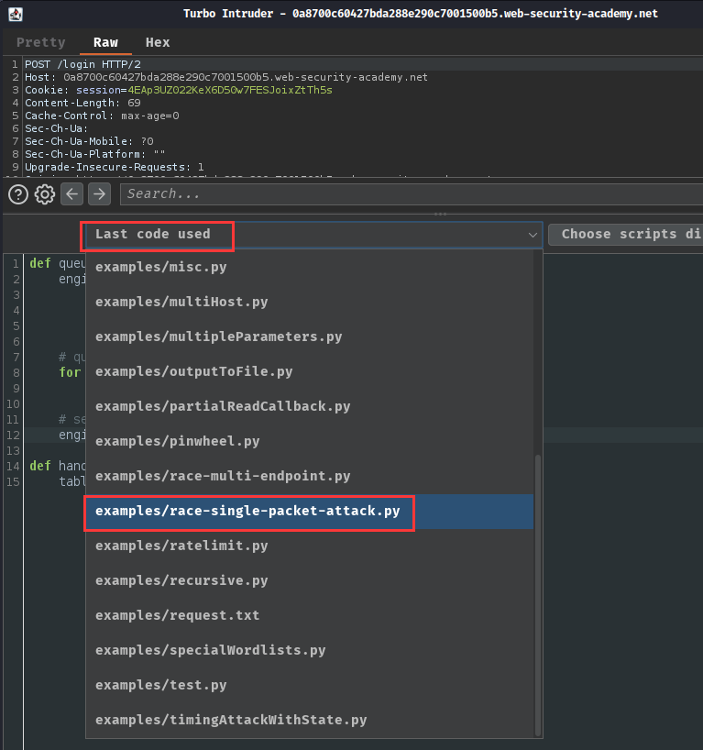Open search settings gear icon
Screen dimensions: 703x750
(x=45, y=194)
